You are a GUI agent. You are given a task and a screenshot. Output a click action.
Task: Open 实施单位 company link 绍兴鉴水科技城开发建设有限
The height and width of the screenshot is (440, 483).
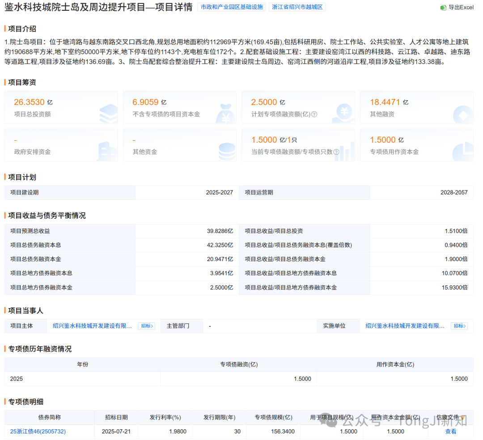(x=405, y=326)
